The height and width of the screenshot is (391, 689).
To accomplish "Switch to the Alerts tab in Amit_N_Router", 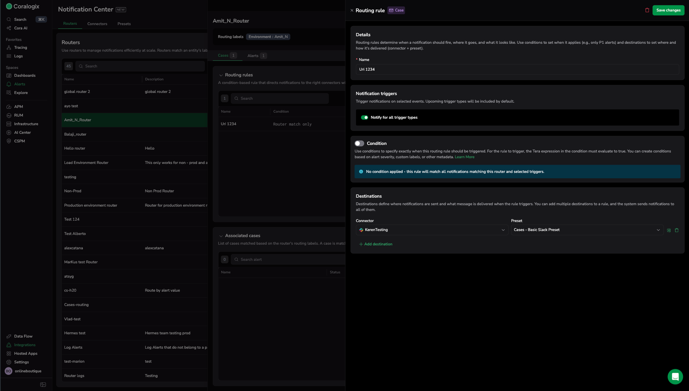I will point(253,56).
